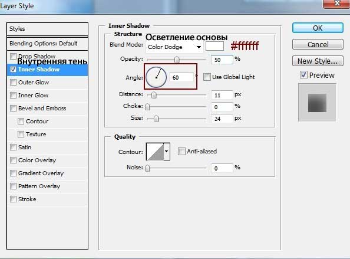This screenshot has width=350, height=259.
Task: Select the Stroke row label
Action: pyautogui.click(x=27, y=199)
